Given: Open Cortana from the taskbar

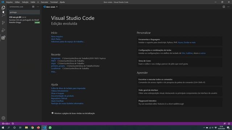Looking at the screenshot, I should pos(14,127).
